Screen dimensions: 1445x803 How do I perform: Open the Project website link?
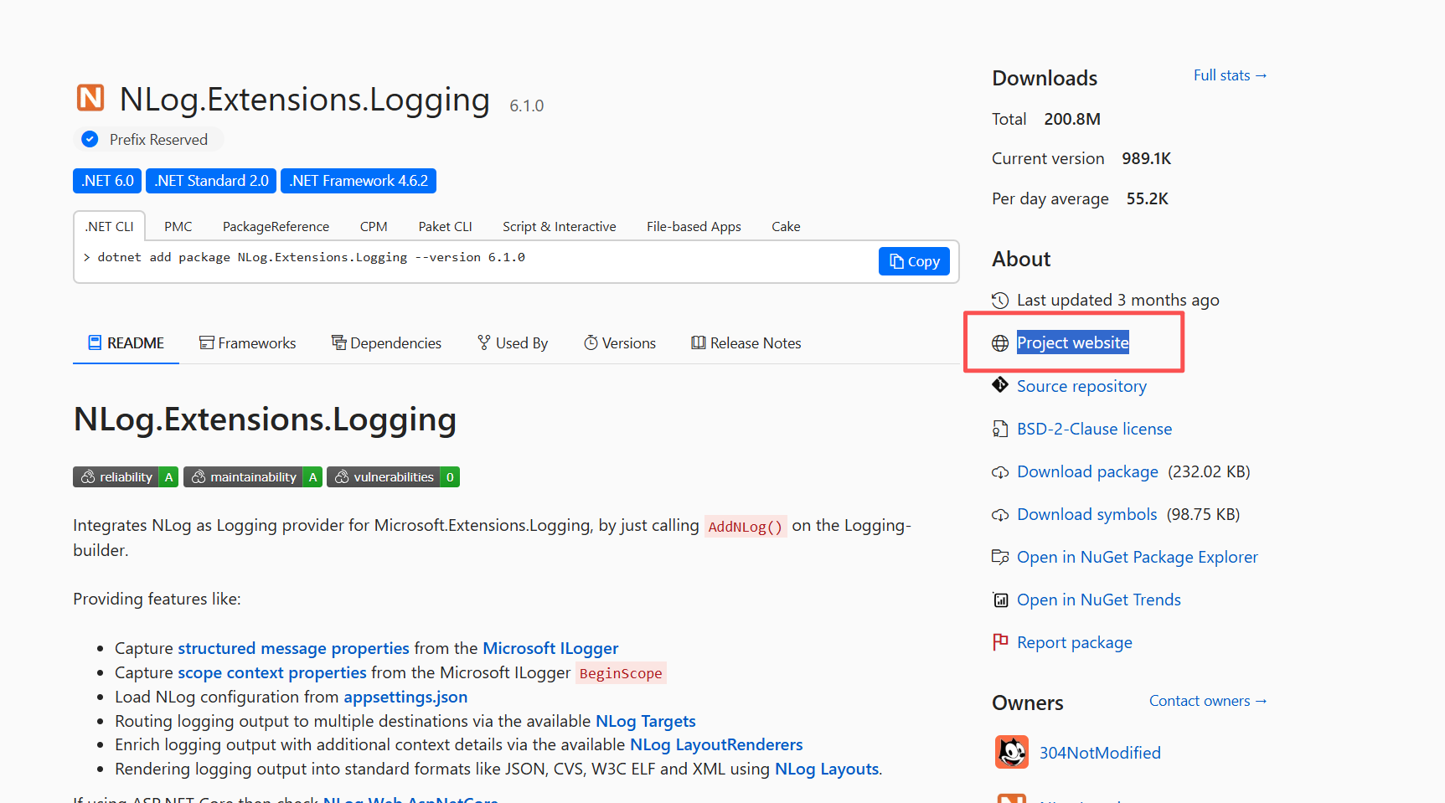1073,342
